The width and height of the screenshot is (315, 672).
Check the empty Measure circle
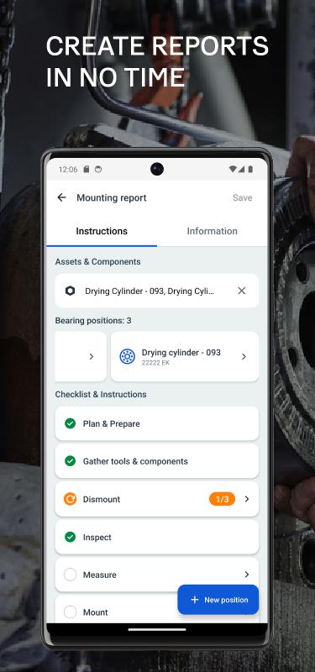[x=70, y=575]
